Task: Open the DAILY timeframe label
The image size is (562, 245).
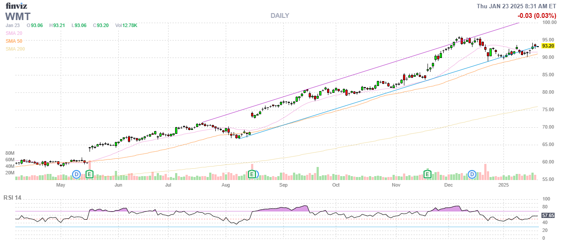Action: coord(279,16)
